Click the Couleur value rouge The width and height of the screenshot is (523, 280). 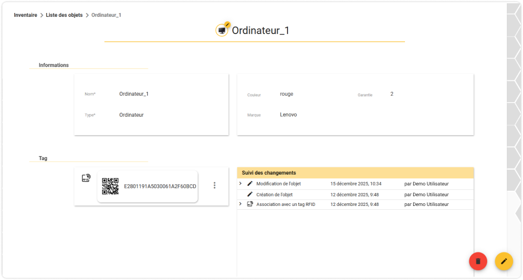pos(286,94)
